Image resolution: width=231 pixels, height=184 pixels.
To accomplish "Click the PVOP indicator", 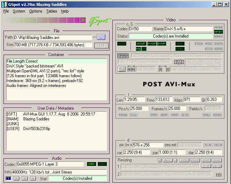I will point(152,43).
